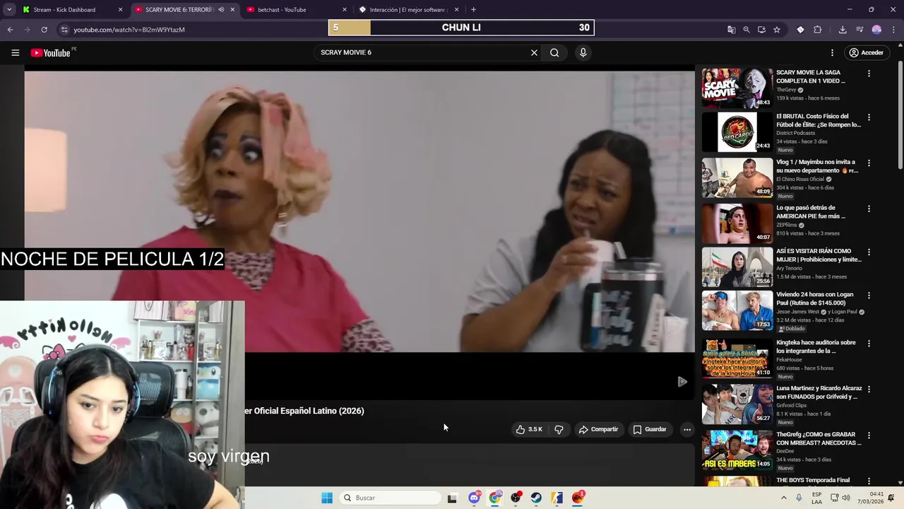Viewport: 904px width, 509px height.
Task: Show hidden tray icons chevron
Action: (x=783, y=498)
